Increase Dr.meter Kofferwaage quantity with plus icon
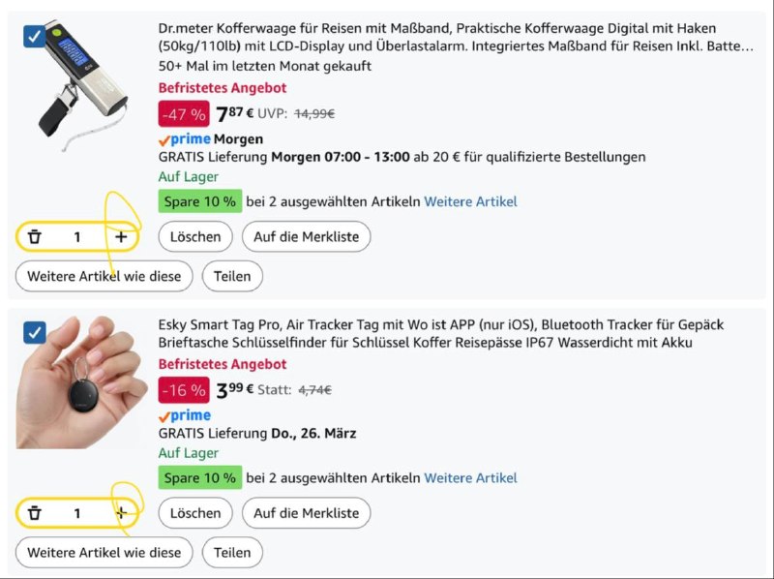 point(121,236)
